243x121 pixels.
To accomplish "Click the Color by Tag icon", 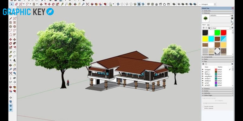I will pos(232,64).
